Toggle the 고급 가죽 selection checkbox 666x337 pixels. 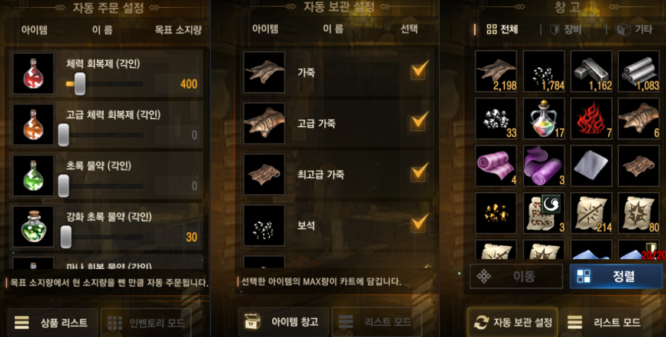pos(419,121)
